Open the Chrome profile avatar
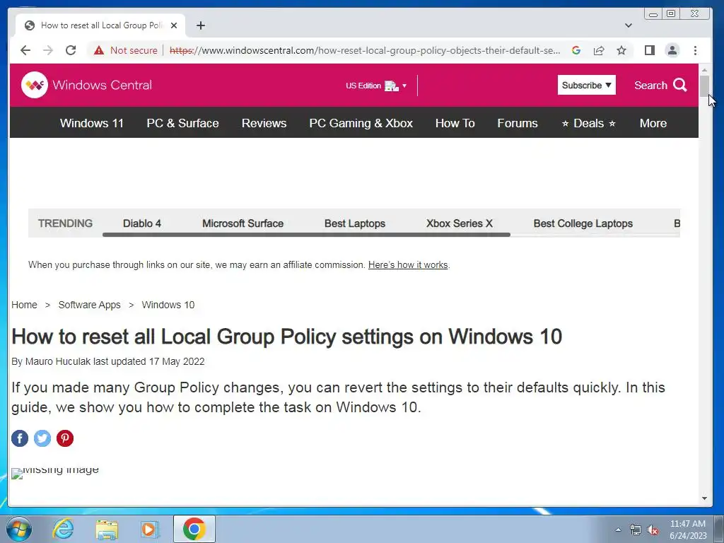Screen dimensions: 724x543 [672, 50]
